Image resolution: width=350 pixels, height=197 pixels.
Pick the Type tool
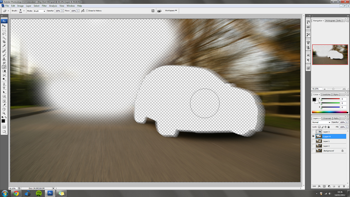[x=4, y=88]
